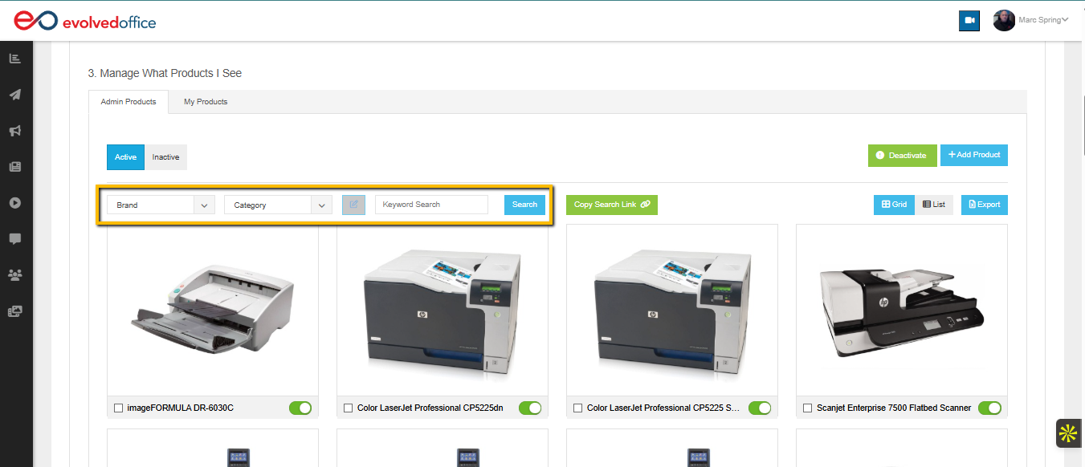The height and width of the screenshot is (467, 1085).
Task: Switch to List view
Action: click(934, 205)
